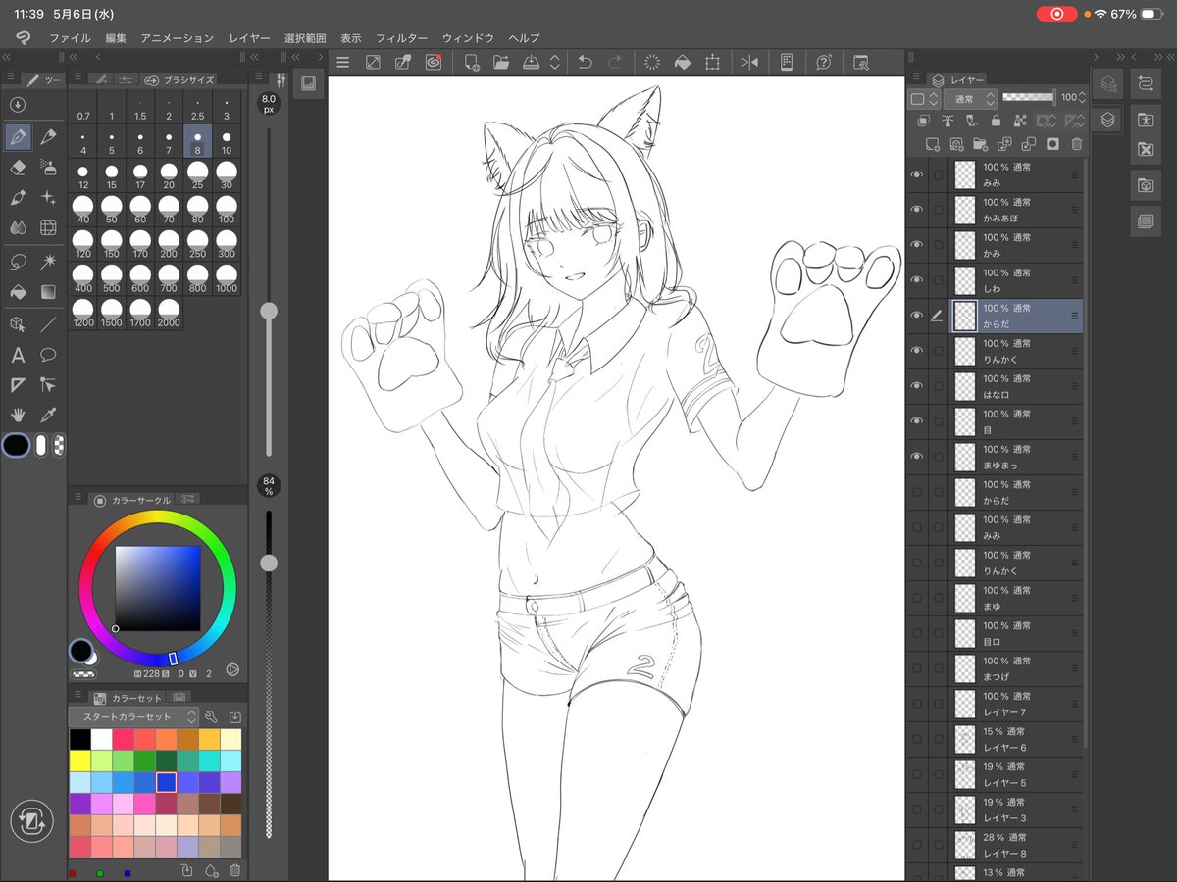Image resolution: width=1177 pixels, height=882 pixels.
Task: Create a new layer folder
Action: [980, 144]
